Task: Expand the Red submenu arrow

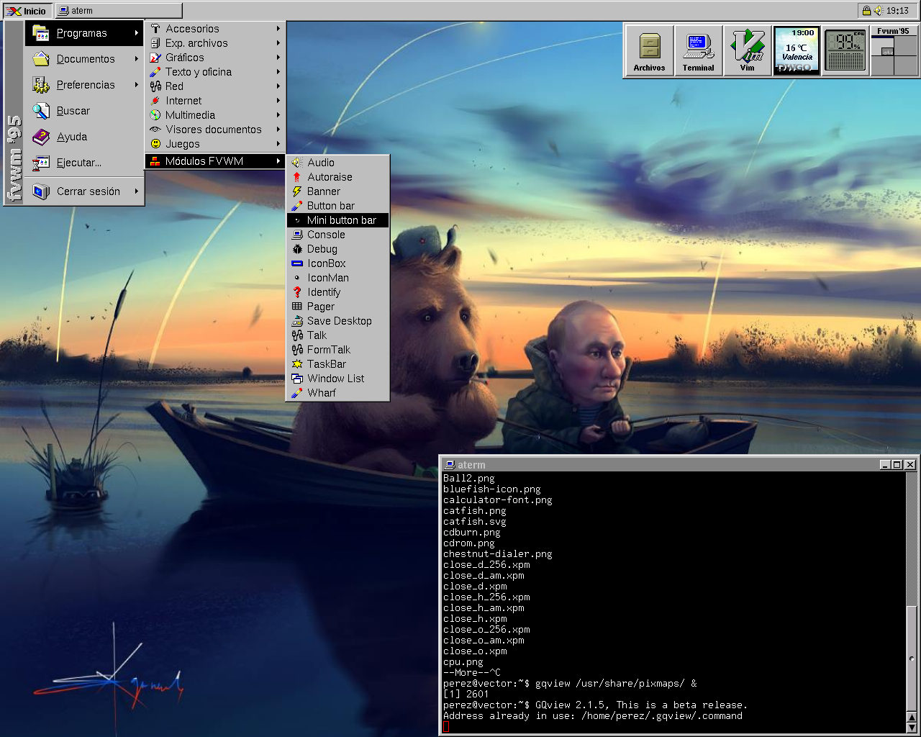Action: tap(278, 86)
